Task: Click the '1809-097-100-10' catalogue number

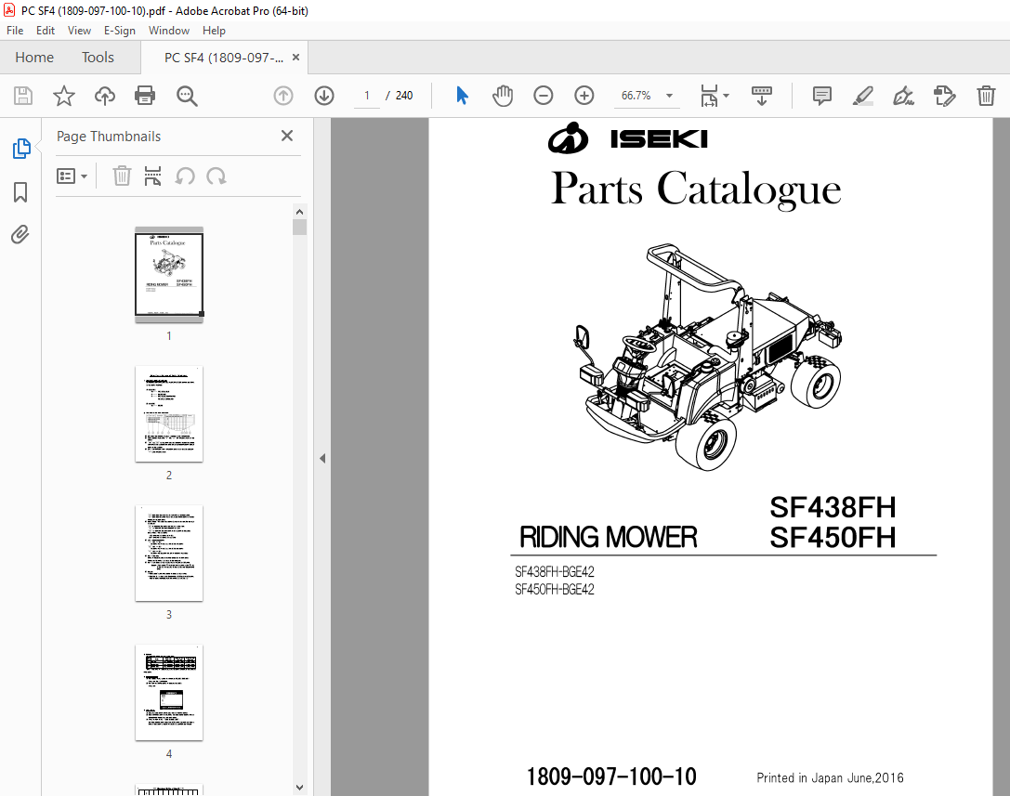Action: click(611, 776)
